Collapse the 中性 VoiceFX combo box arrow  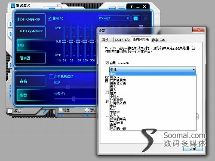click(193, 70)
